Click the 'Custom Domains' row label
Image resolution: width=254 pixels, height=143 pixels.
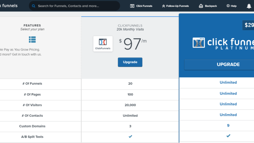[x=32, y=126]
